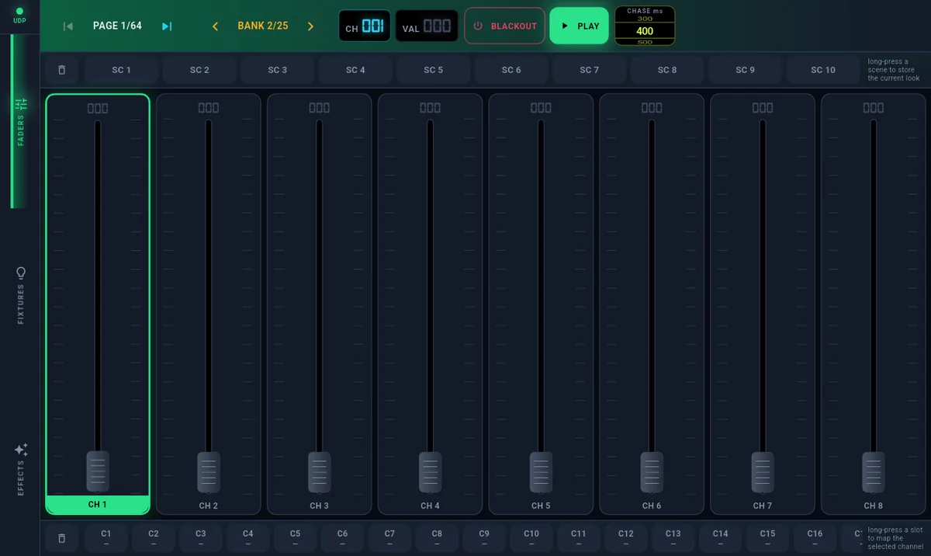The image size is (931, 556).
Task: Click slot C16
Action: [x=815, y=538]
